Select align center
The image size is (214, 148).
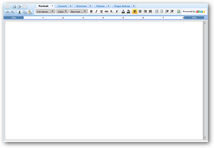click(x=140, y=11)
